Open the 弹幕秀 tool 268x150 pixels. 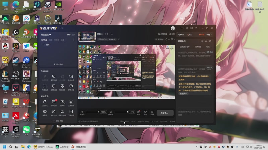[x=45, y=113]
